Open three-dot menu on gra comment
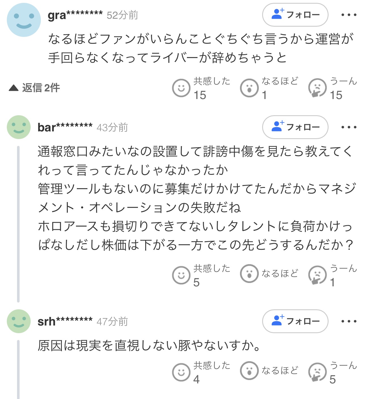The width and height of the screenshot is (366, 399). tap(349, 15)
